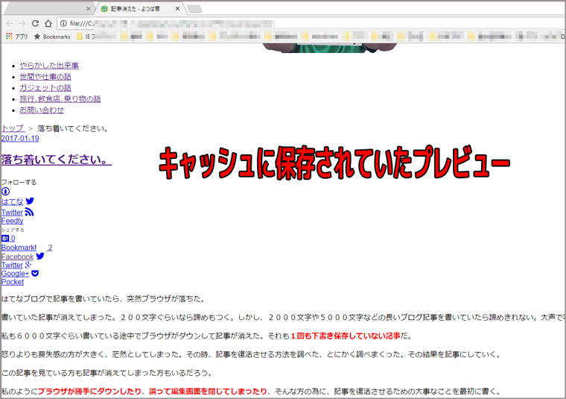Open the Bookmark! share link
The width and height of the screenshot is (566, 399).
coord(19,248)
